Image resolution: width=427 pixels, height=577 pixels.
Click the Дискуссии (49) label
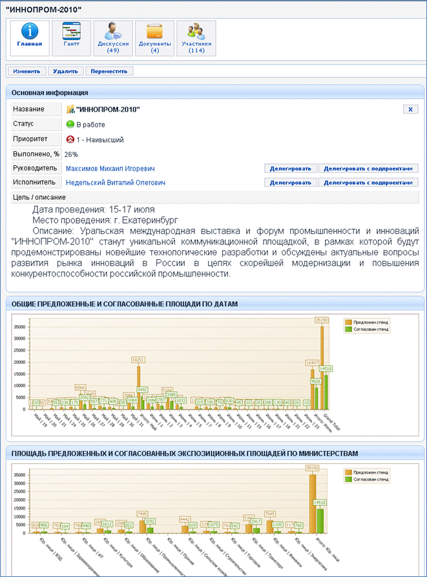click(113, 47)
